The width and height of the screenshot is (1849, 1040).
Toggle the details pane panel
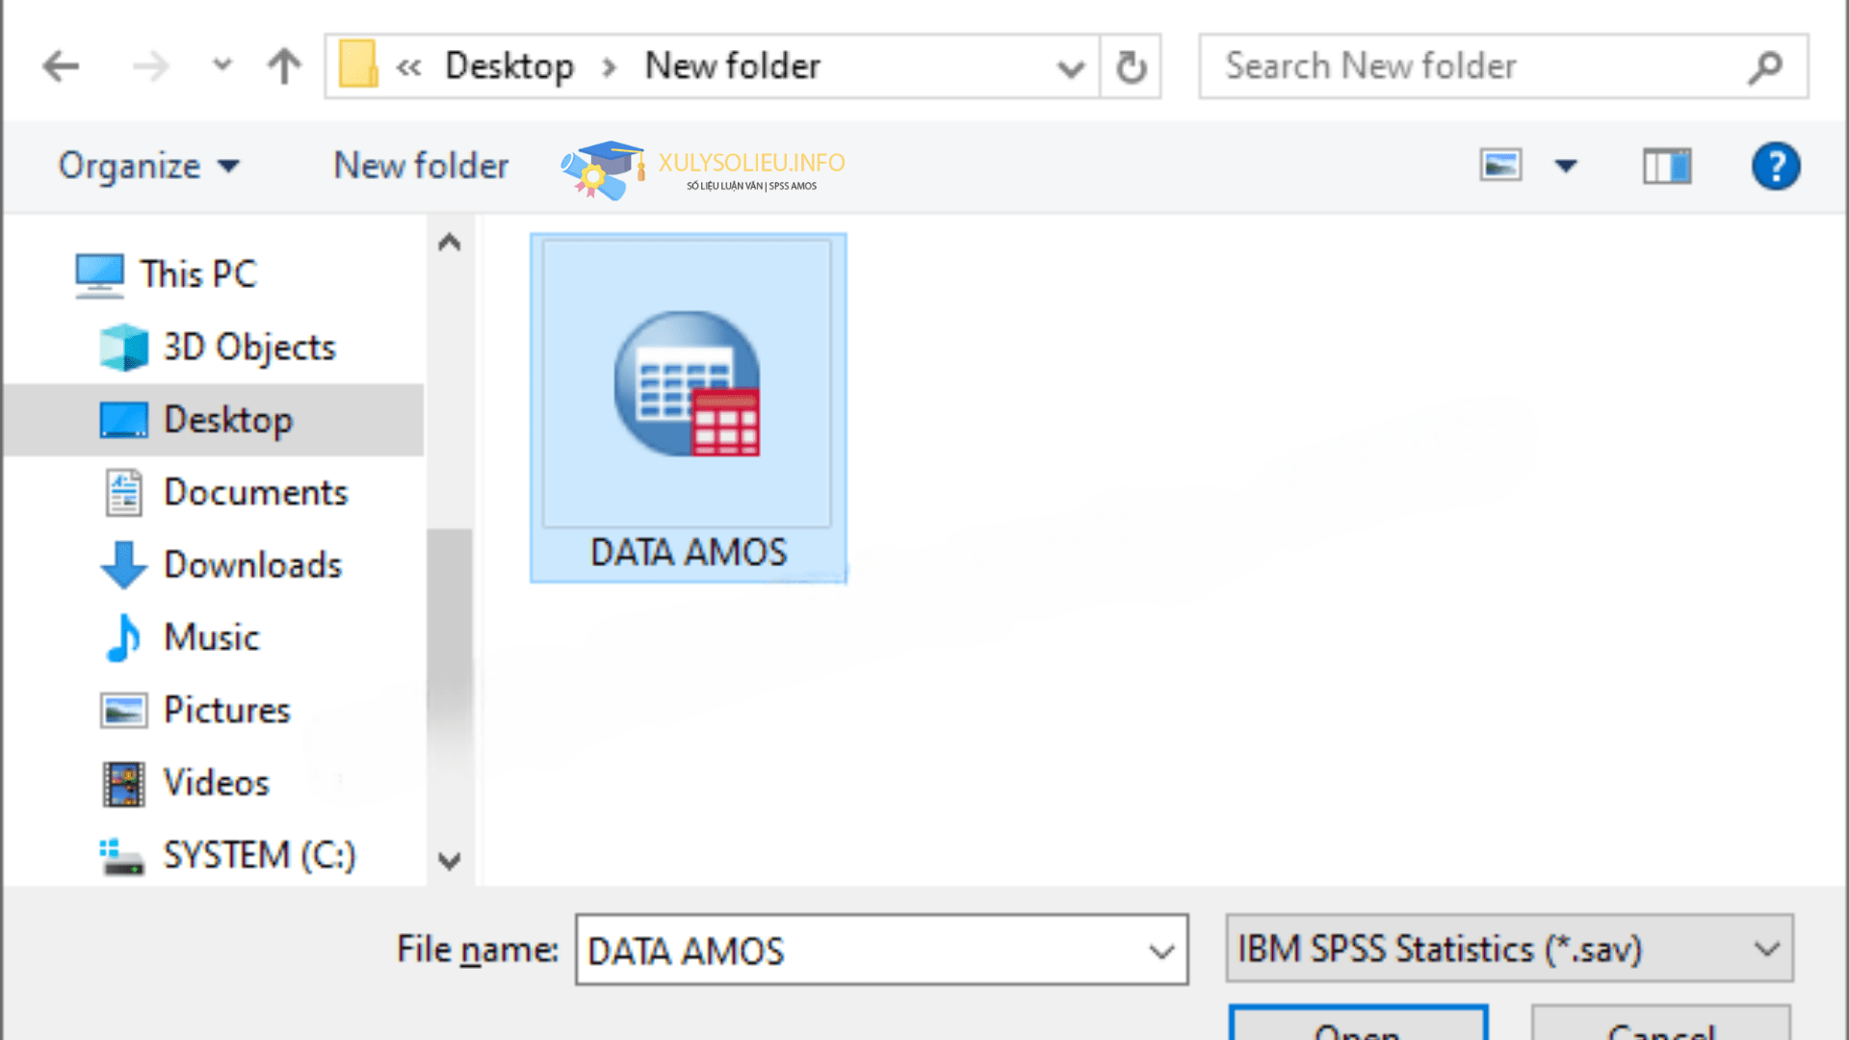(1663, 165)
